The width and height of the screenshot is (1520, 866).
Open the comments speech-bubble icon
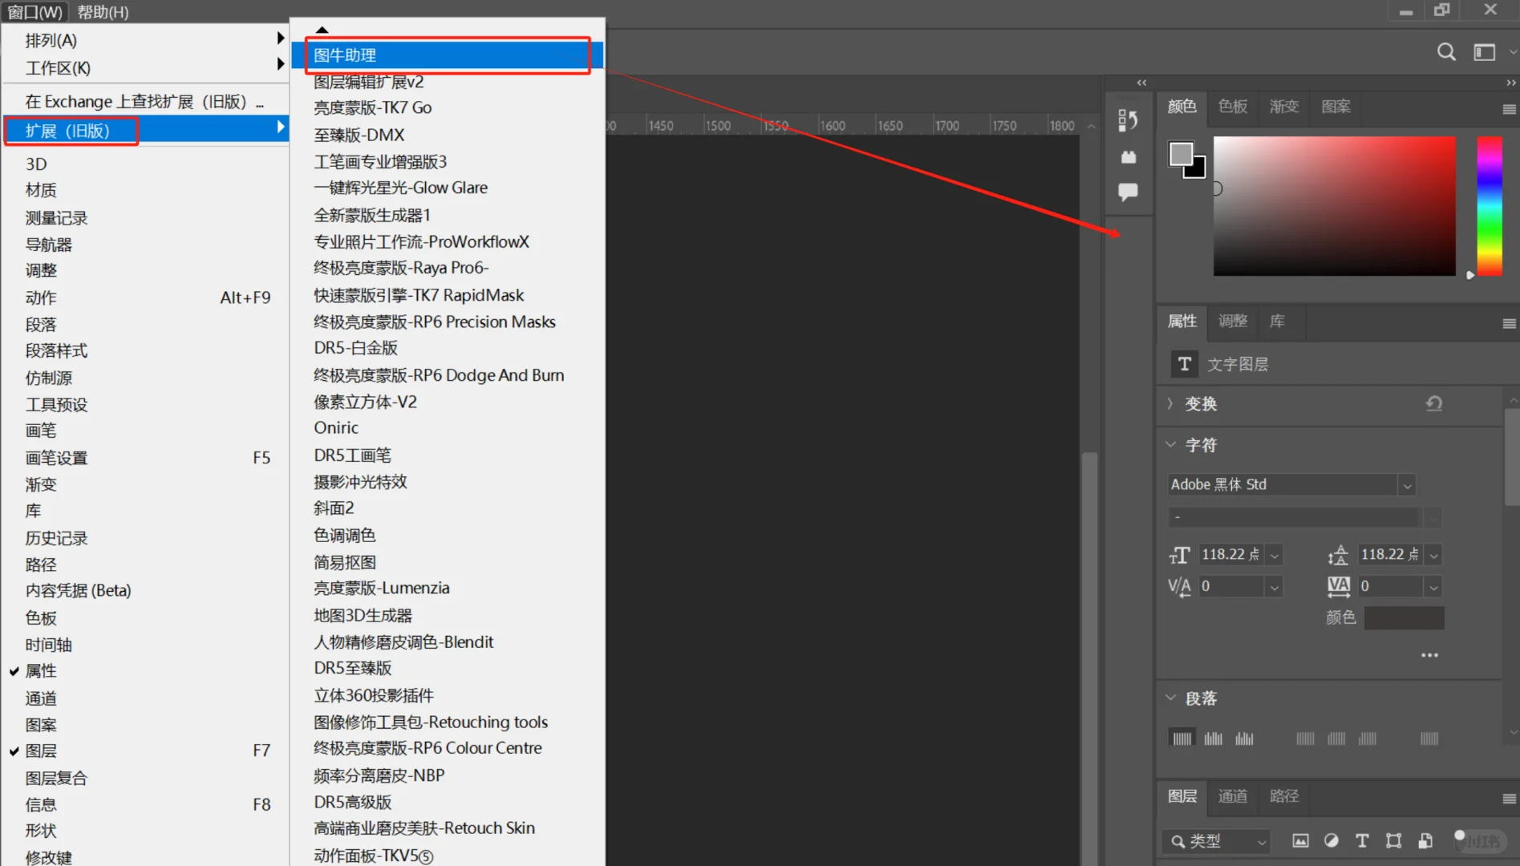pos(1128,192)
